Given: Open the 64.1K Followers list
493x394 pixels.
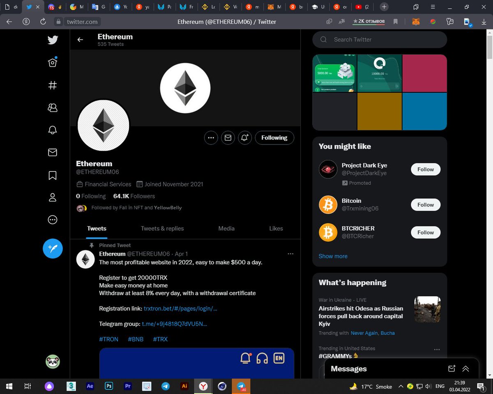Looking at the screenshot, I should pos(134,196).
